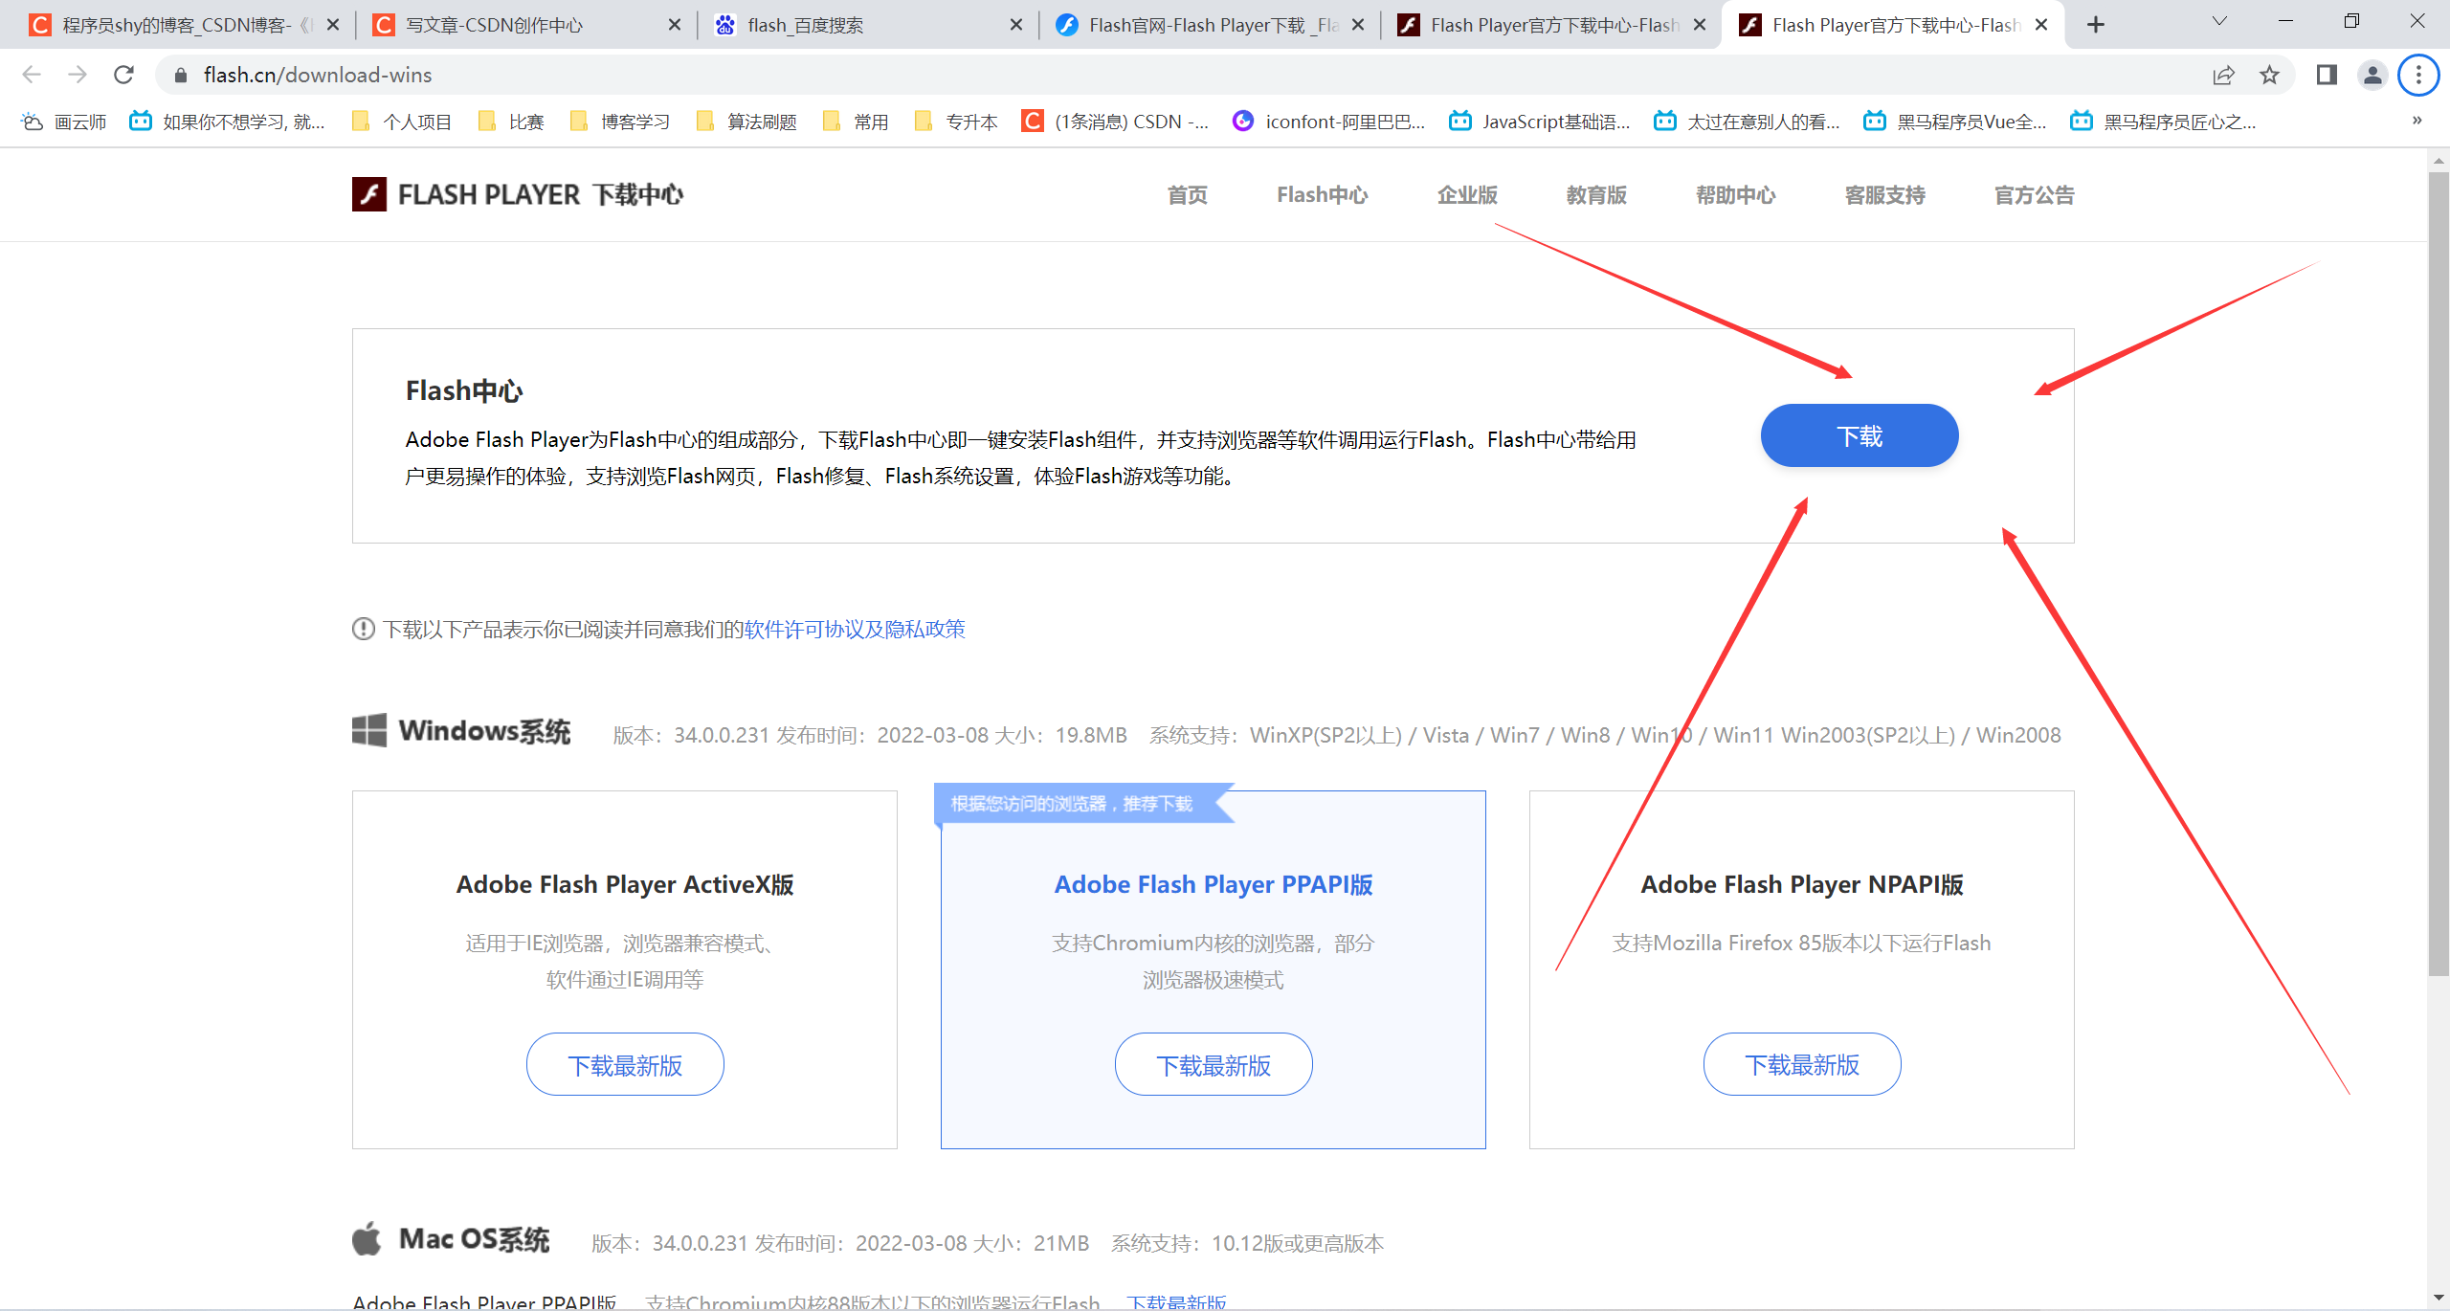Open the 算法刷题 bookmark folder
The image size is (2450, 1311).
[746, 122]
